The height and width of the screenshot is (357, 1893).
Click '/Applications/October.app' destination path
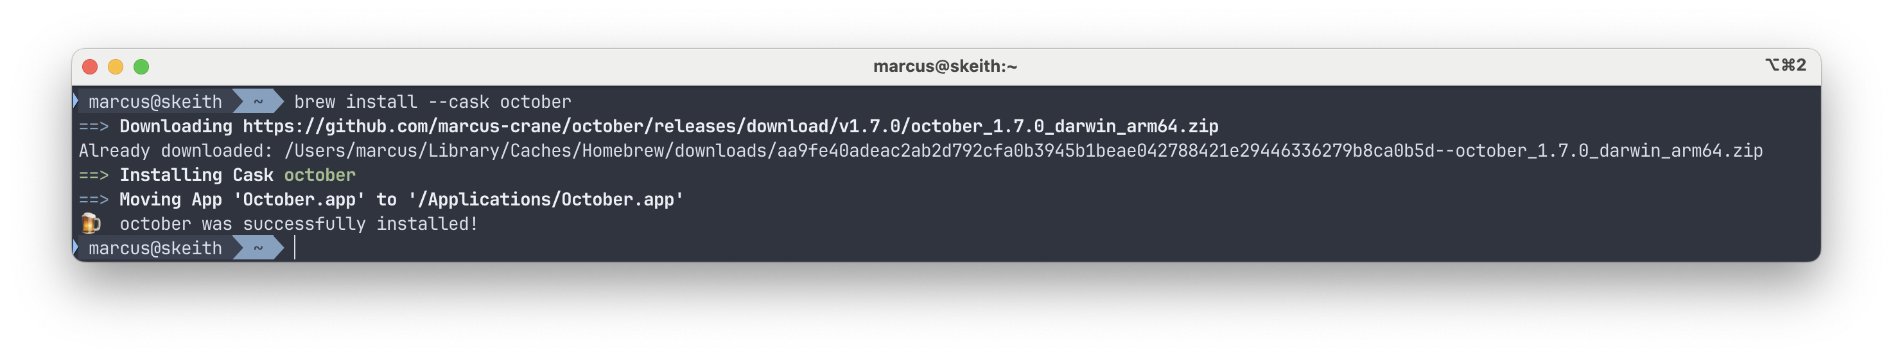(546, 200)
